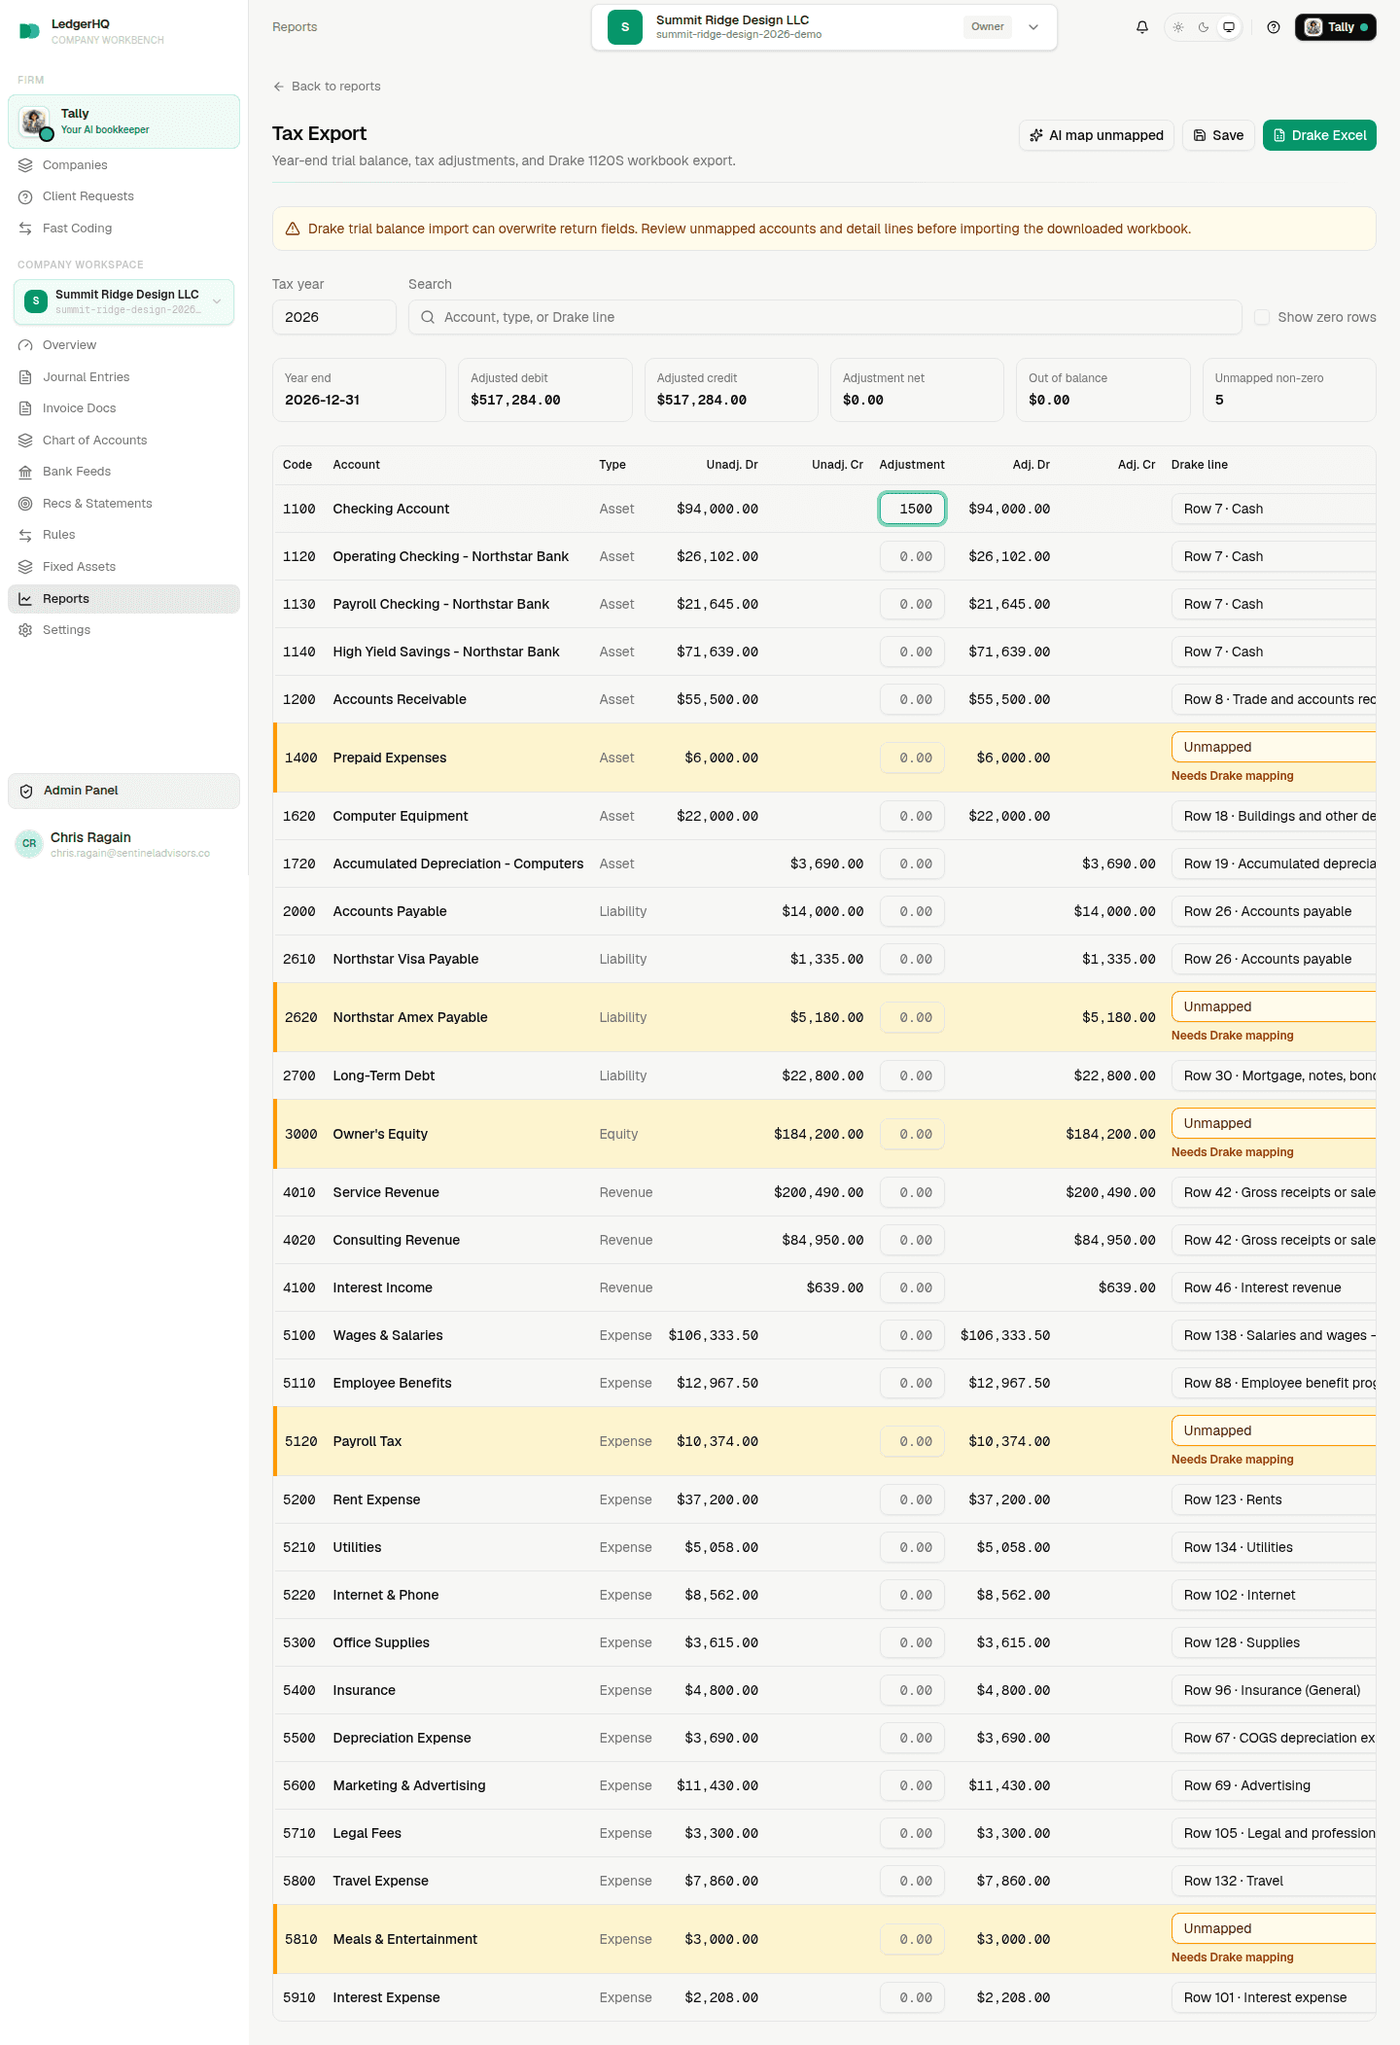The height and width of the screenshot is (2045, 1400).
Task: Click Fast Coding arrows icon
Action: [25, 229]
